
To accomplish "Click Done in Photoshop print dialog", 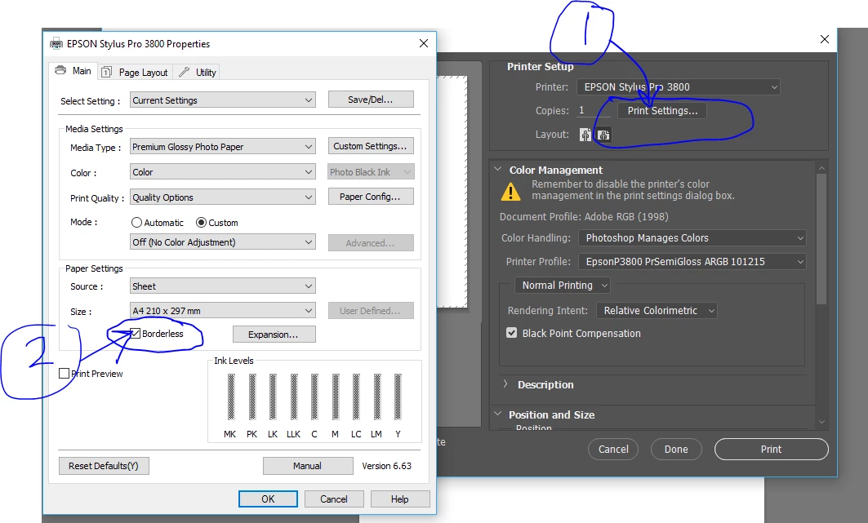I will click(x=676, y=450).
